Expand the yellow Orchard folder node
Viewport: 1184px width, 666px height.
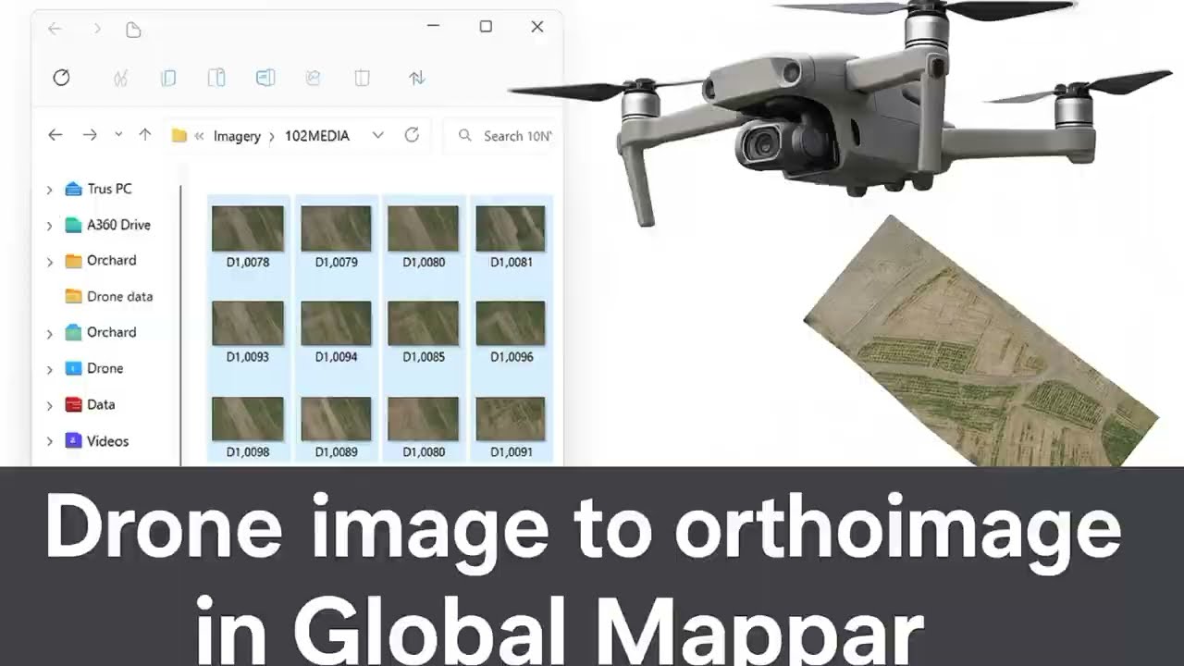(x=50, y=262)
